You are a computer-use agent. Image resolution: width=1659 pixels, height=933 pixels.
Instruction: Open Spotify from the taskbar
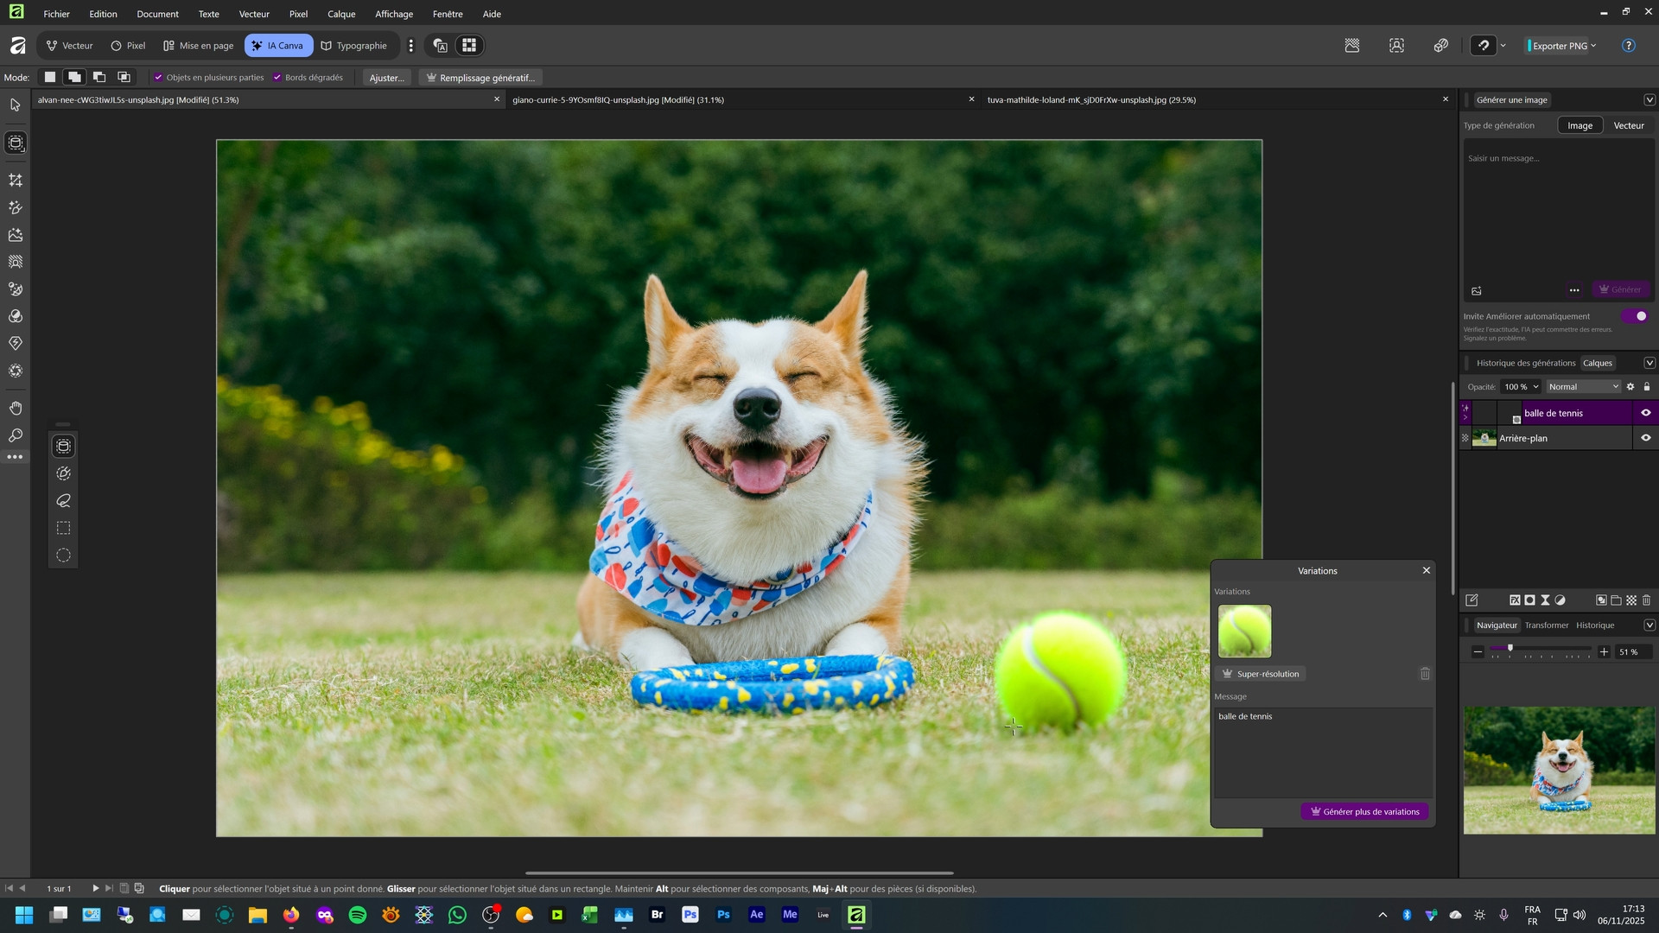[x=358, y=915]
